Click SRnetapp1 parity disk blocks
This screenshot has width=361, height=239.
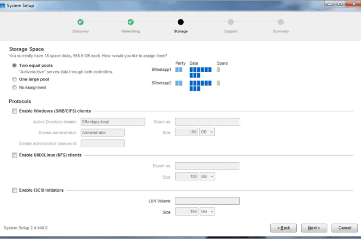pyautogui.click(x=179, y=69)
